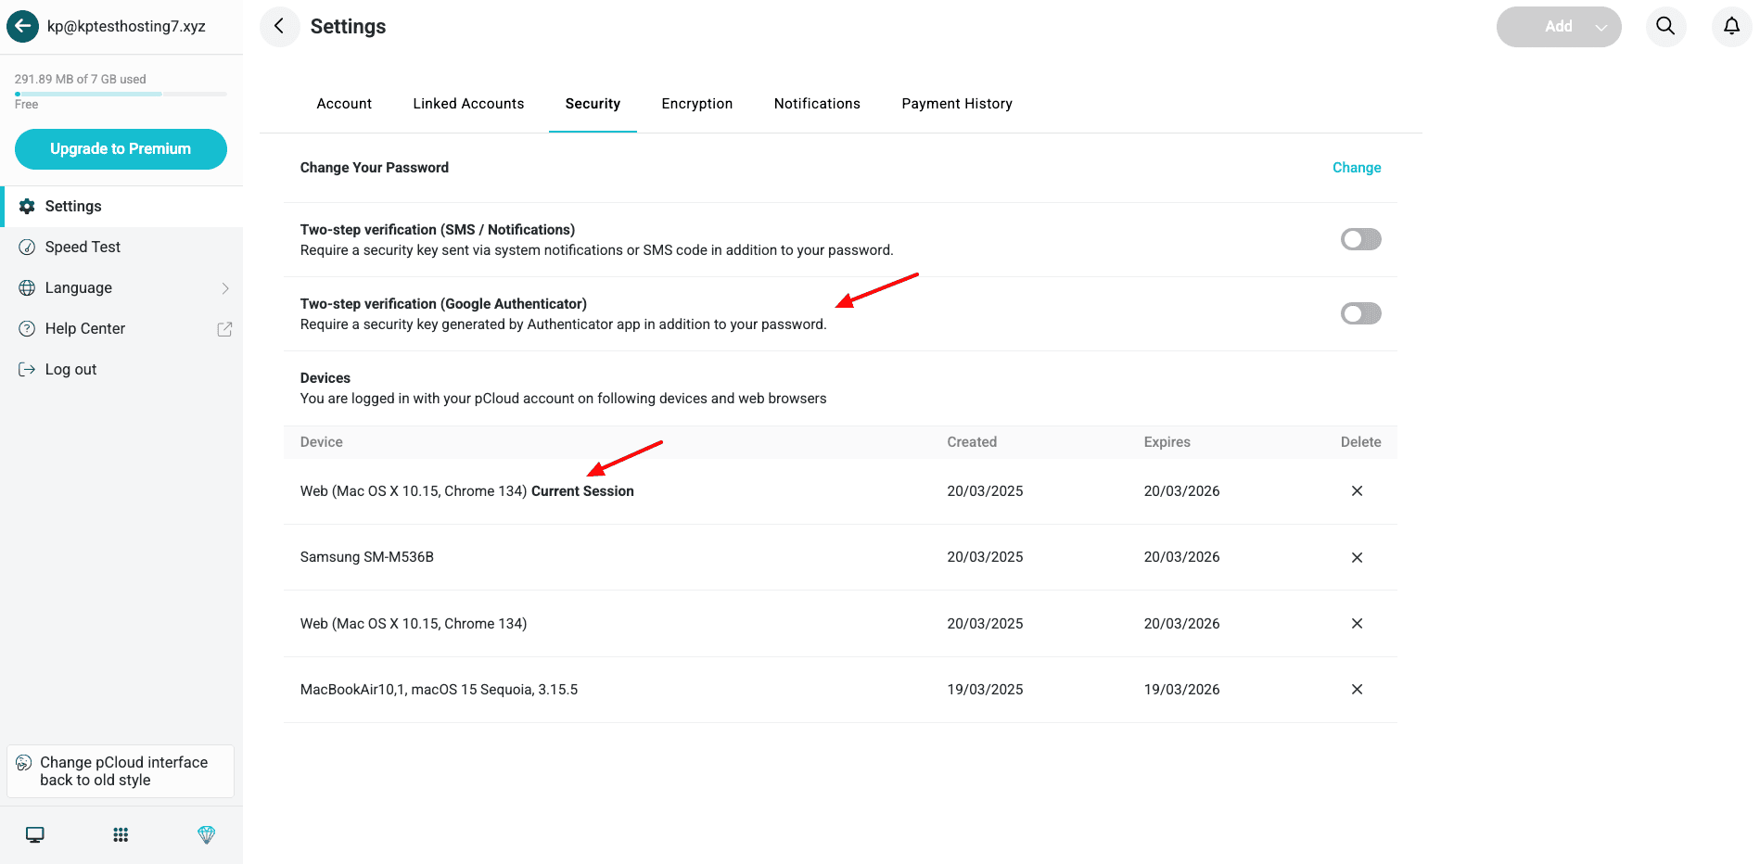The image size is (1760, 864).
Task: Click the back arrow next to Settings title
Action: pos(279,26)
